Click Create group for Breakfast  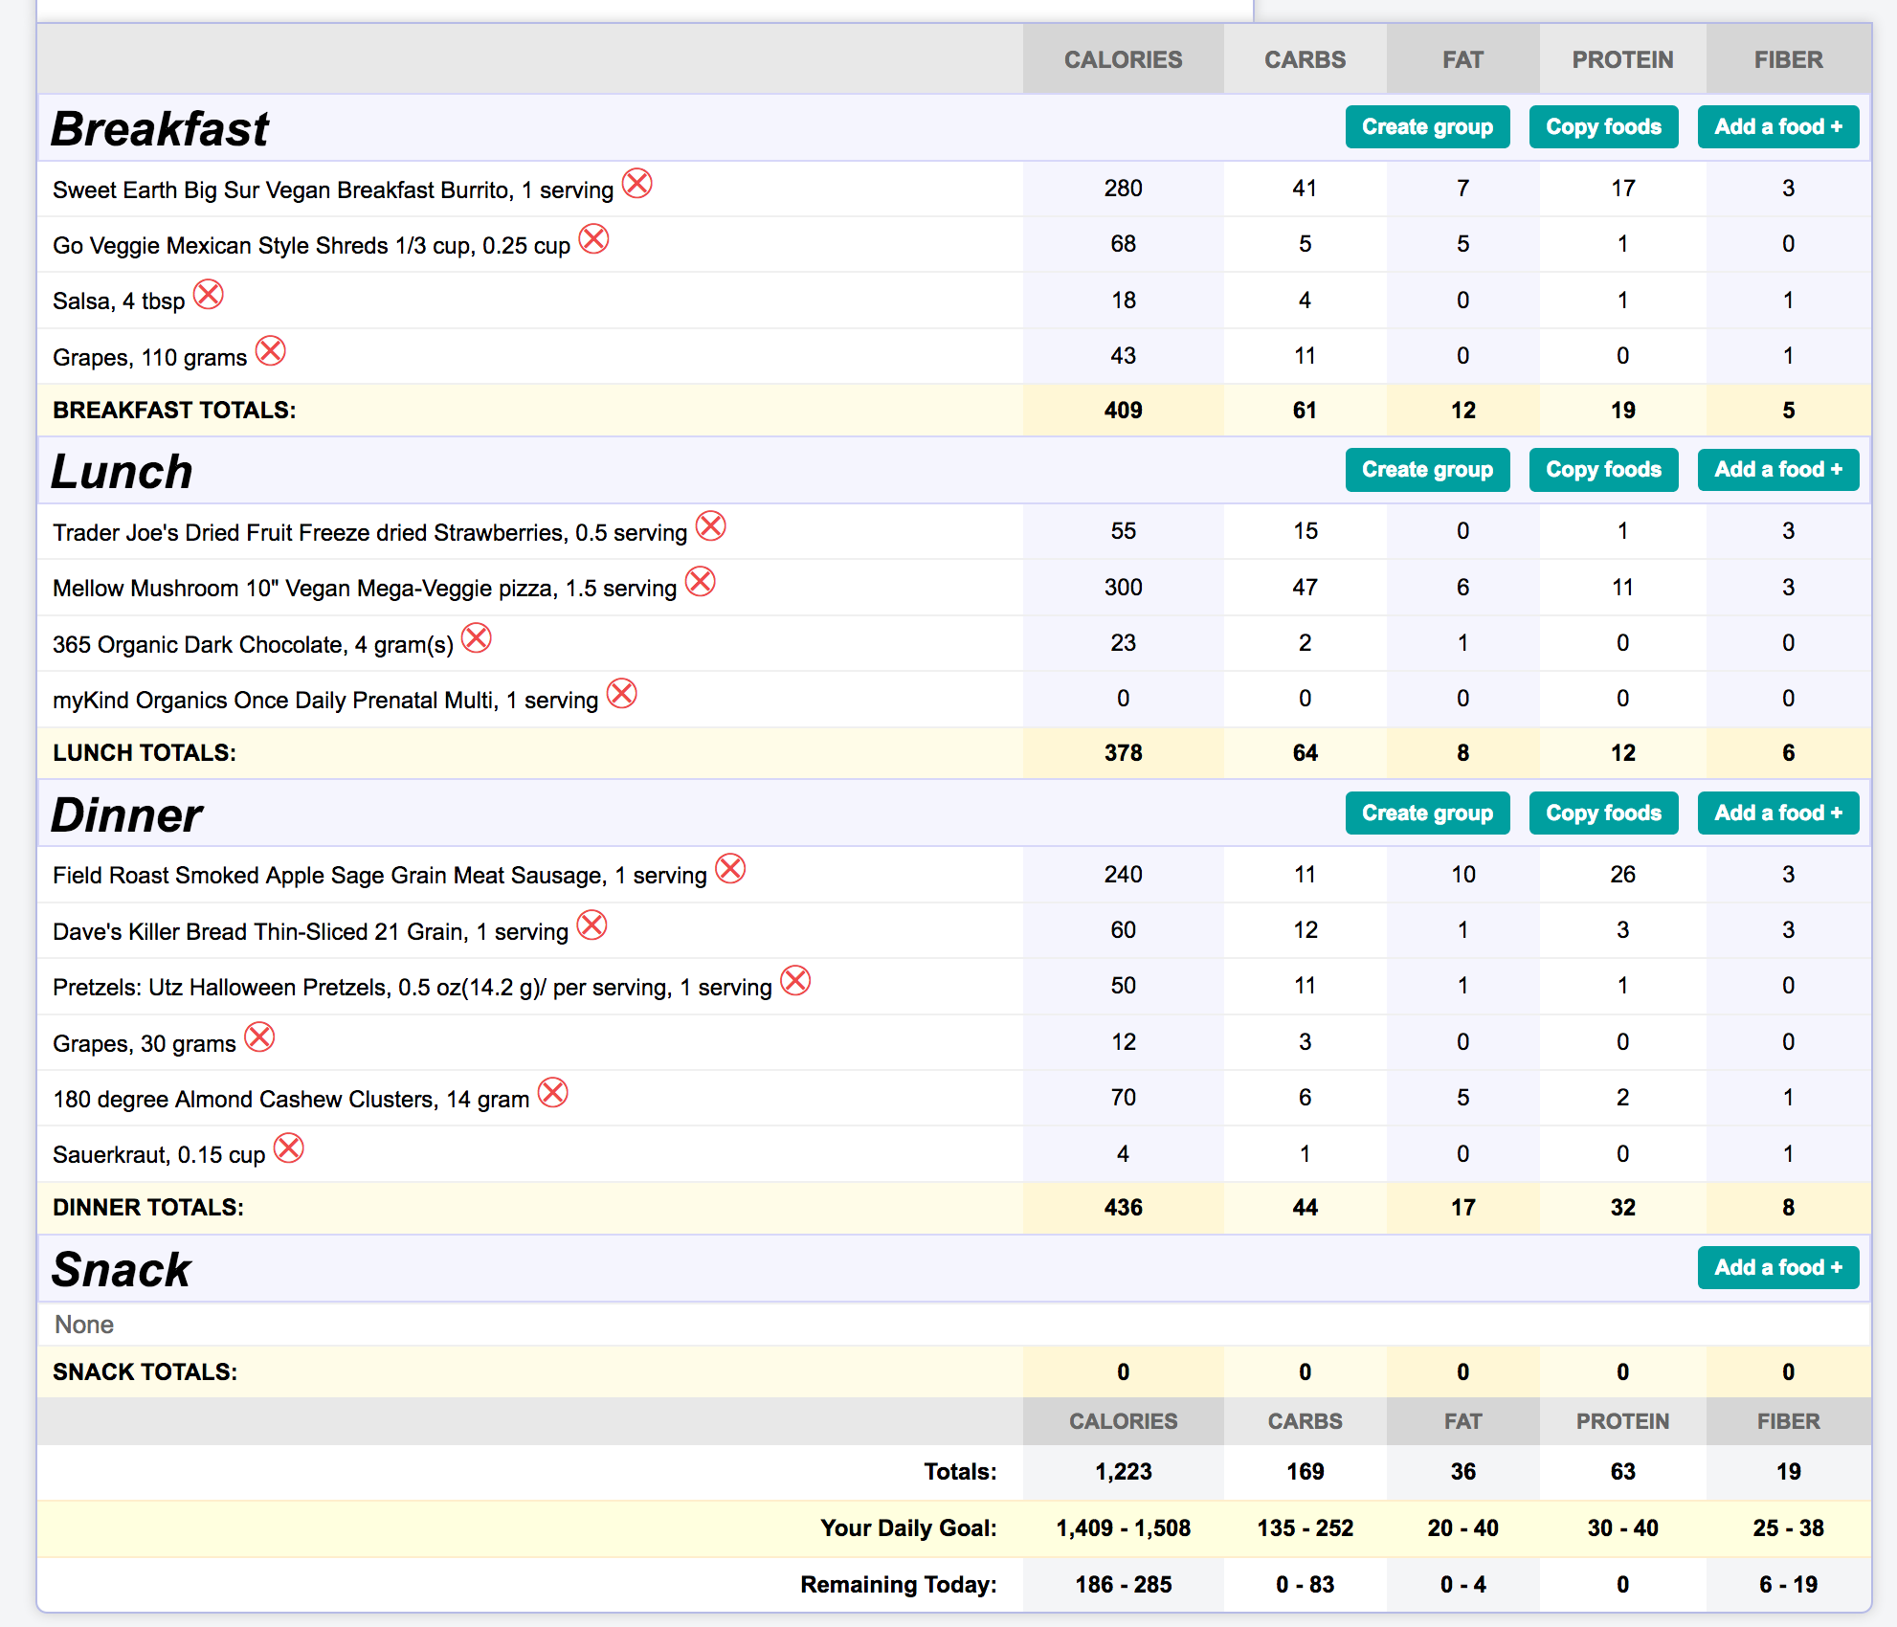[1427, 127]
